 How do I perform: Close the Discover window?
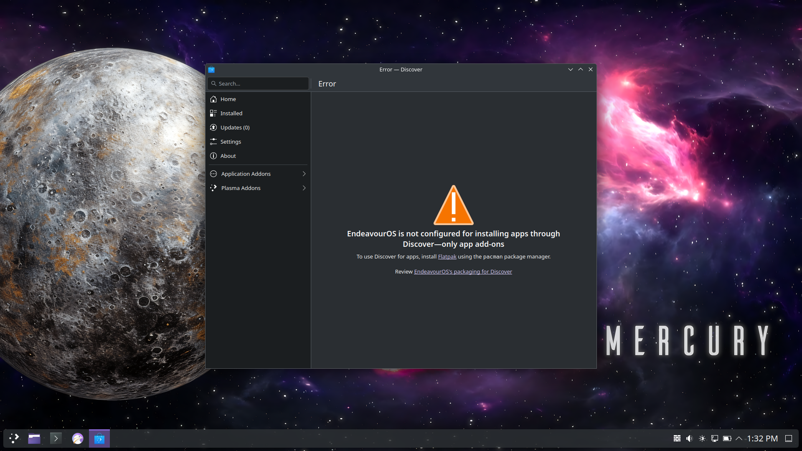[x=591, y=69]
